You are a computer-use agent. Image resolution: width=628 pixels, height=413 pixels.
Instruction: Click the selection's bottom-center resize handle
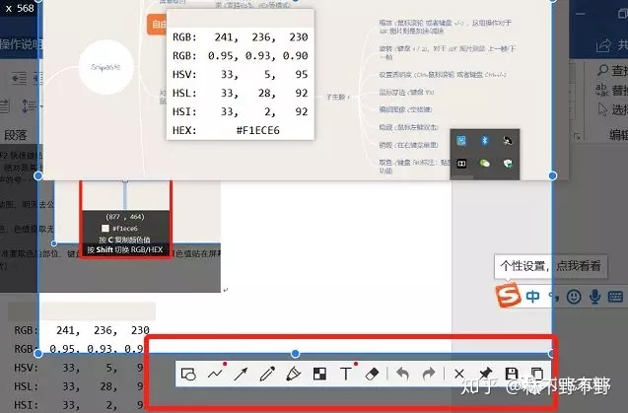pyautogui.click(x=295, y=353)
